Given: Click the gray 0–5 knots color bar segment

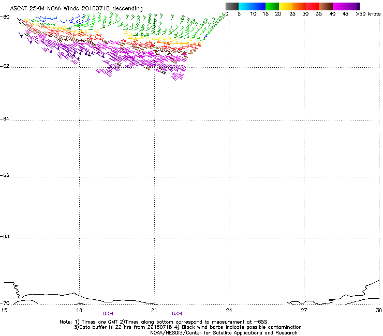Looking at the screenshot, I should [x=232, y=6].
